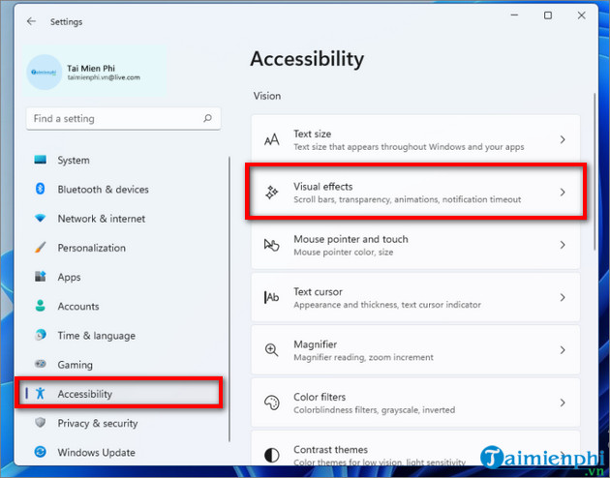Image resolution: width=610 pixels, height=478 pixels.
Task: Minimize the Settings window
Action: pos(514,15)
